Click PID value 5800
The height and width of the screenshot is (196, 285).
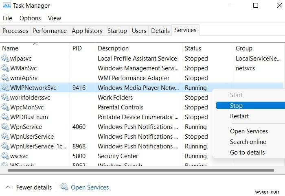pyautogui.click(x=79, y=156)
